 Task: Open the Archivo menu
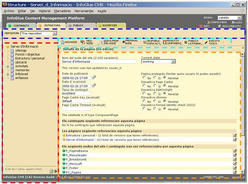tap(9, 11)
